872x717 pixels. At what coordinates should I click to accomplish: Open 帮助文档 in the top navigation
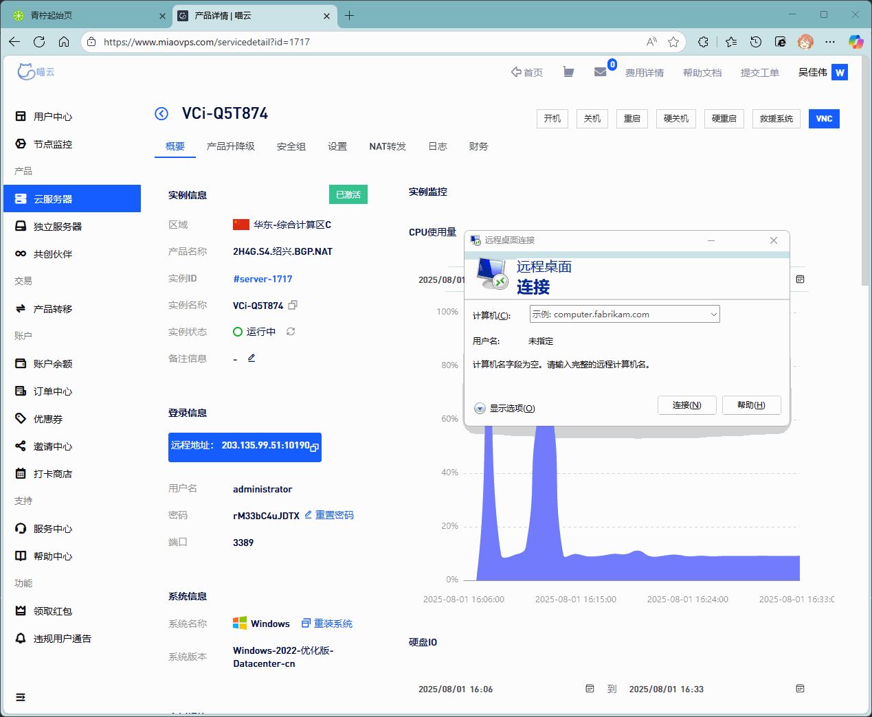(702, 73)
